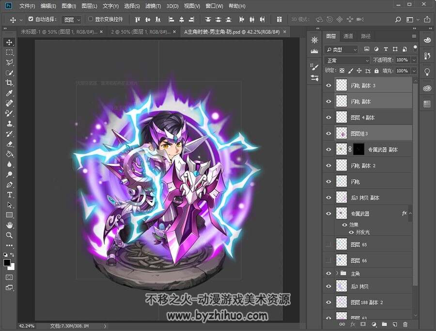The width and height of the screenshot is (436, 331).
Task: Open the auto-select 图层 dropdown
Action: [x=72, y=20]
